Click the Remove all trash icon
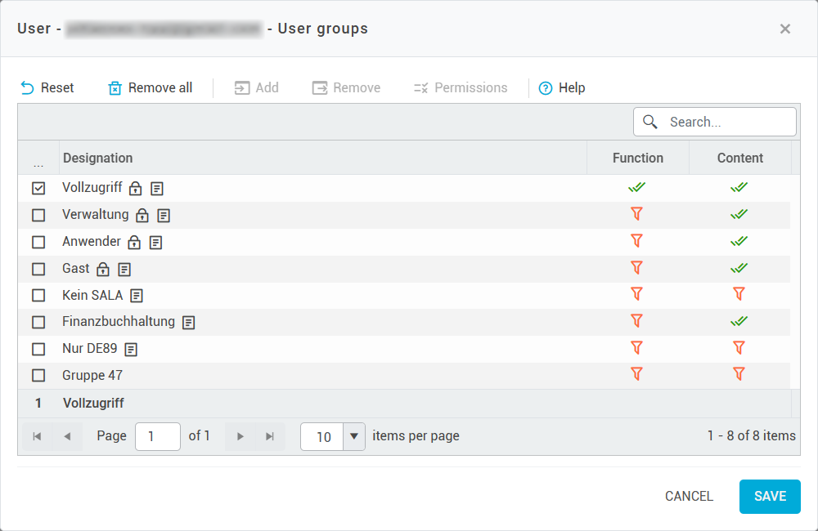Image resolution: width=818 pixels, height=531 pixels. [x=115, y=88]
